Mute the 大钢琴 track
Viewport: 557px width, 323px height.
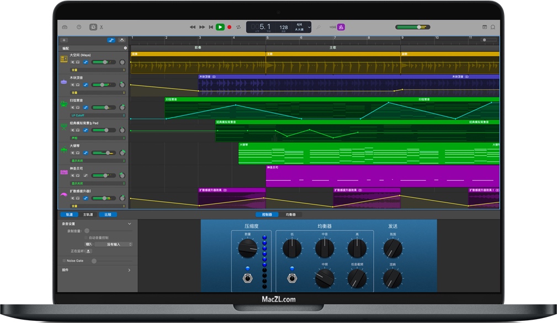click(72, 153)
